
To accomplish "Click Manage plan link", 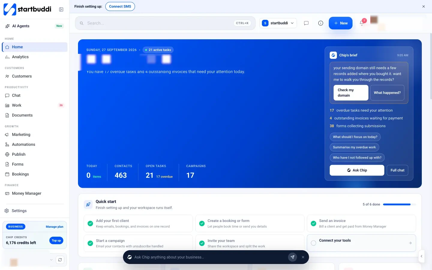I will 55,227.
